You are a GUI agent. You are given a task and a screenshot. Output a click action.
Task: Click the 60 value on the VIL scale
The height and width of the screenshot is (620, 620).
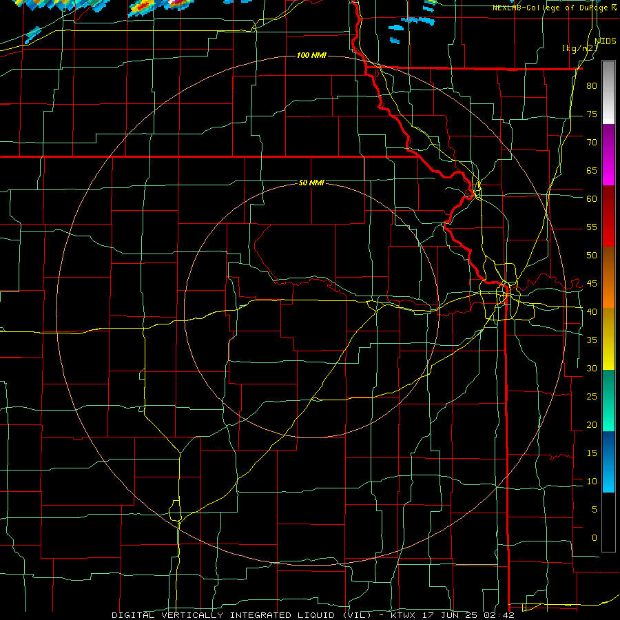[592, 199]
